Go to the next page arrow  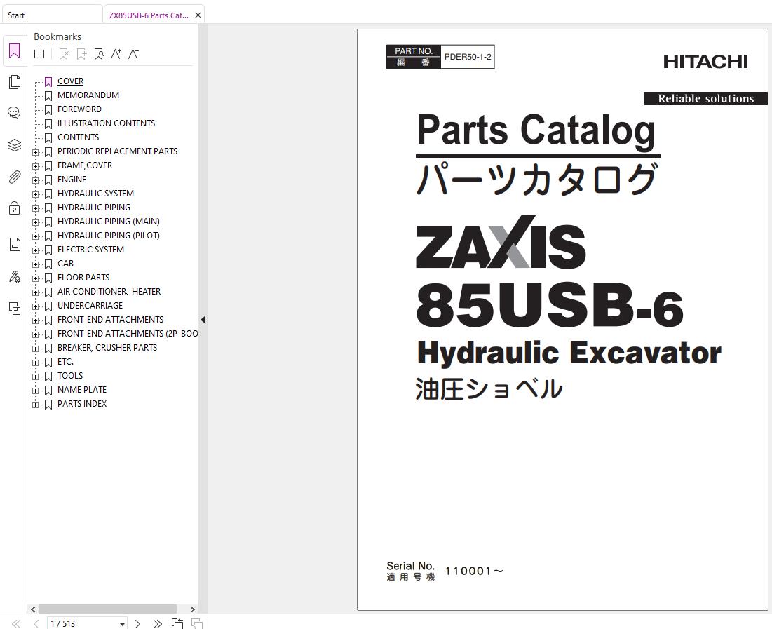(138, 623)
